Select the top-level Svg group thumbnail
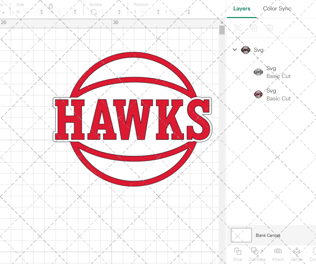 (x=246, y=50)
